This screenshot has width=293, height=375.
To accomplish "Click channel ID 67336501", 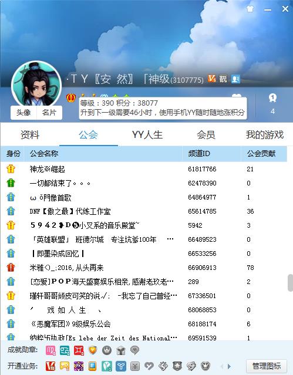I will (x=202, y=296).
